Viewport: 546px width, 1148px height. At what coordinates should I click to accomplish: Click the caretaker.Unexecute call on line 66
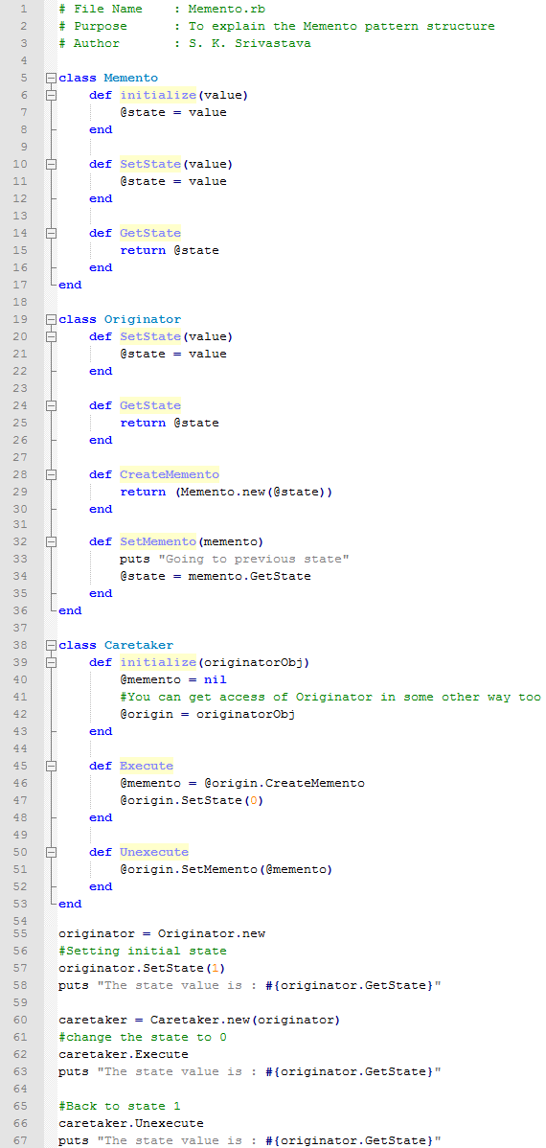pyautogui.click(x=131, y=1124)
